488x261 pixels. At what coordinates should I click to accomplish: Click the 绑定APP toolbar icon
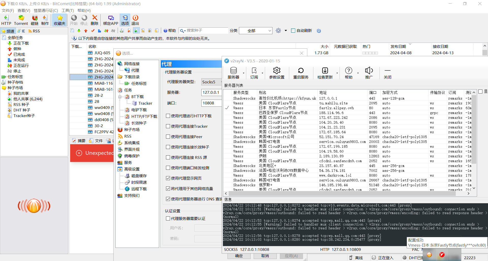[111, 20]
